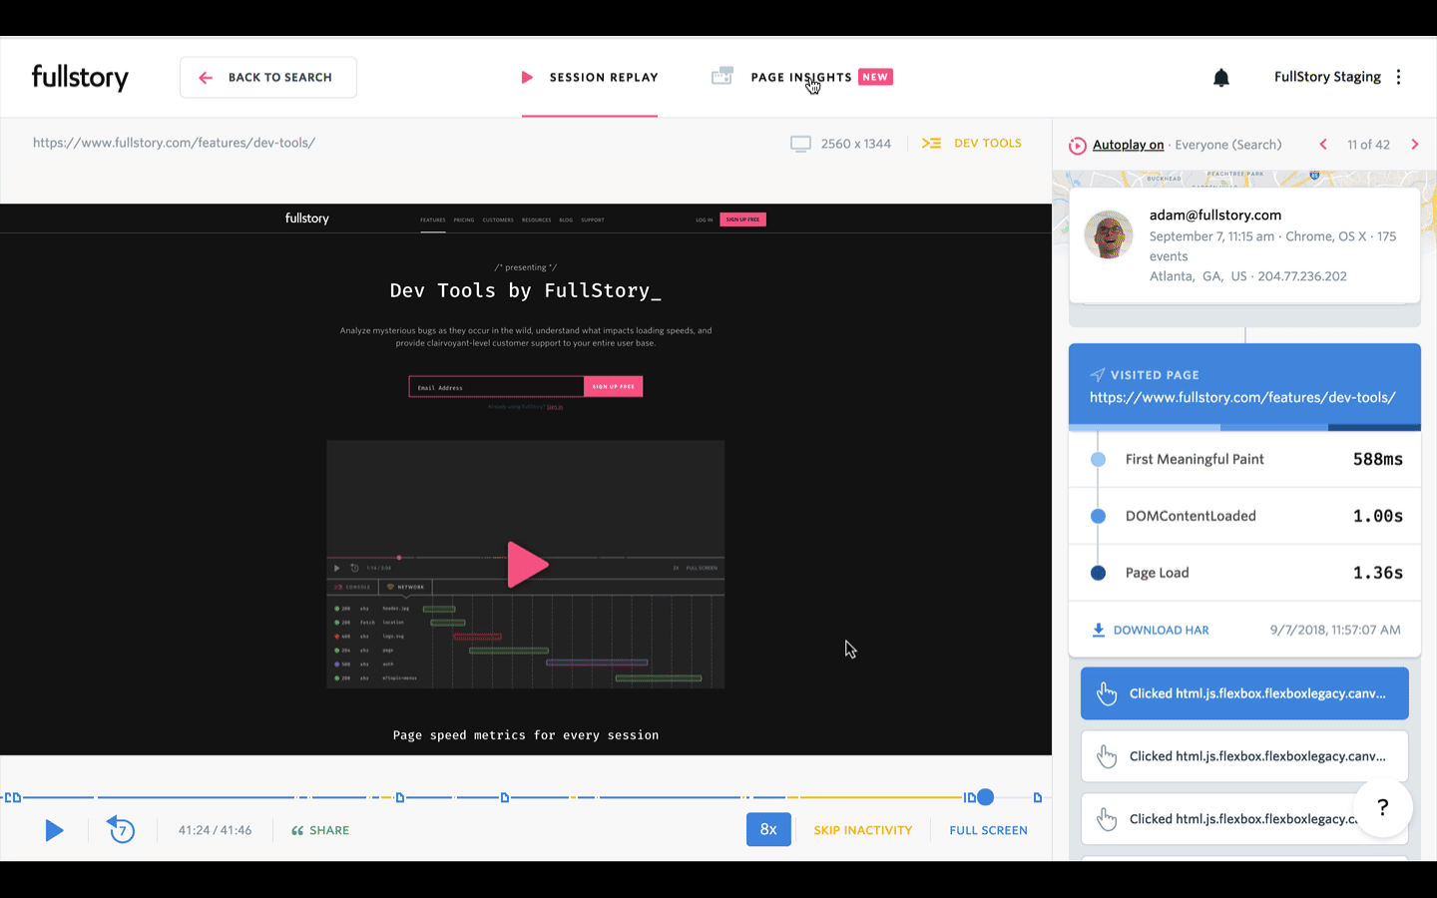The image size is (1437, 898).
Task: Rewind seven seconds
Action: click(121, 829)
